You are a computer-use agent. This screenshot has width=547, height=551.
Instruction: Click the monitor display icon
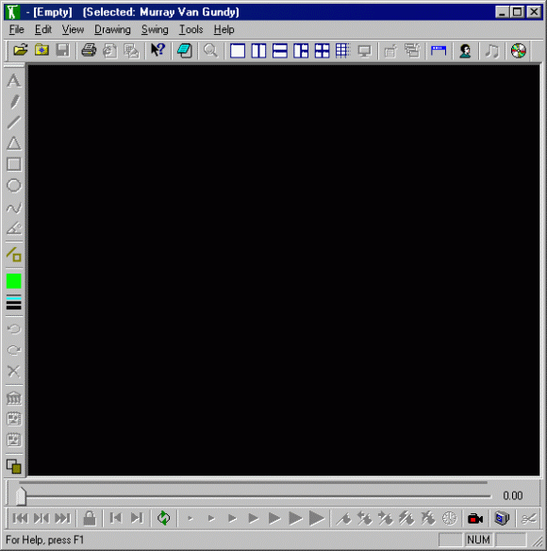(364, 51)
